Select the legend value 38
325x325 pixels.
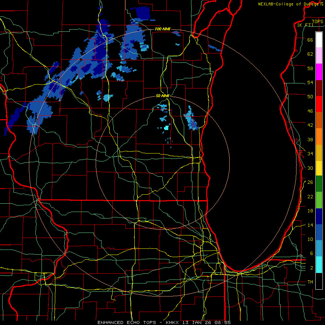[x=310, y=139]
